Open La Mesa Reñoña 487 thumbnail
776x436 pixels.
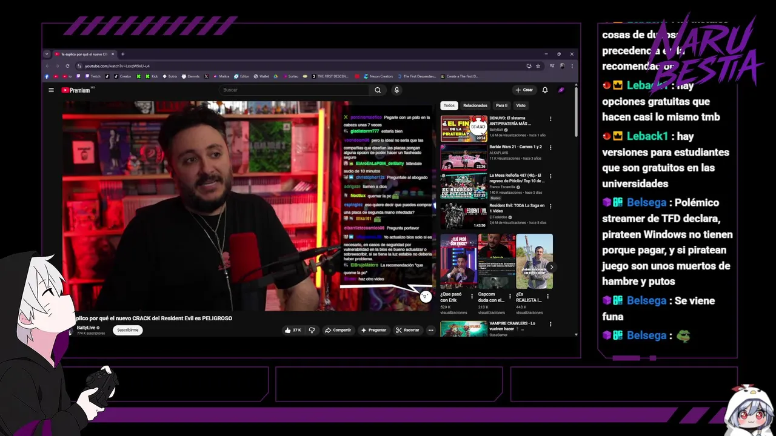click(464, 187)
